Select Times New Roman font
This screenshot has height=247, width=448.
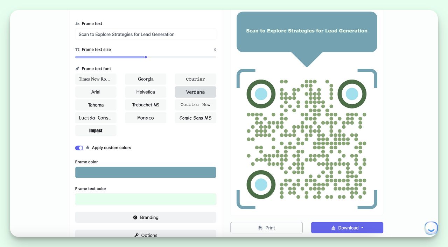pos(96,79)
